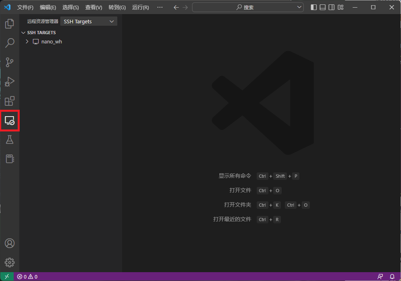Image resolution: width=401 pixels, height=281 pixels.
Task: Collapse the SSH TARGETS section
Action: [23, 33]
